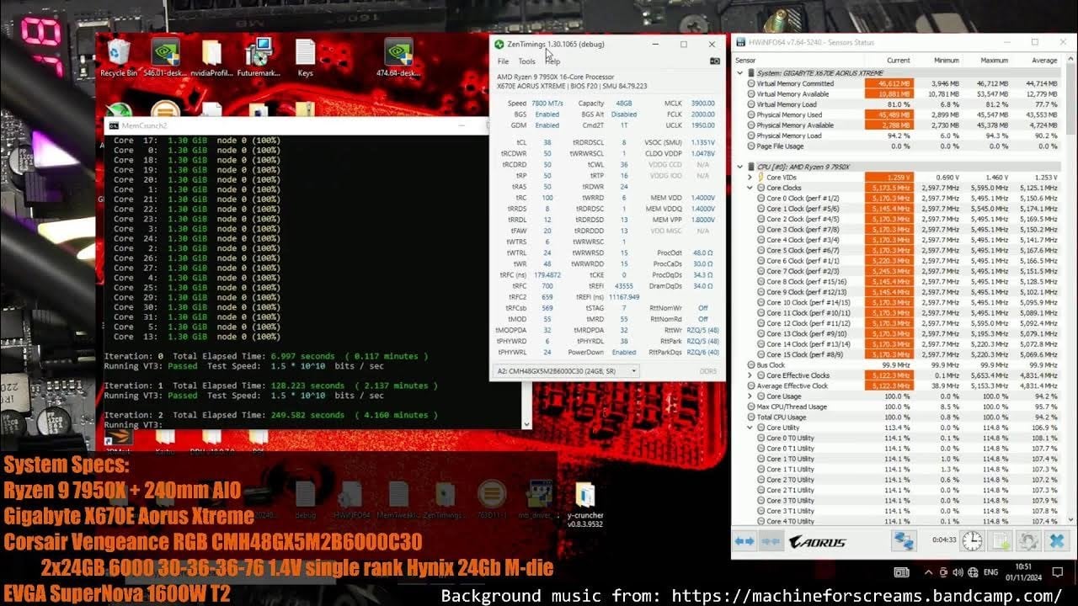Screen dimensions: 1078x606
Task: Click the logging sheet icon in HWiNFO toolbar
Action: click(x=1001, y=540)
